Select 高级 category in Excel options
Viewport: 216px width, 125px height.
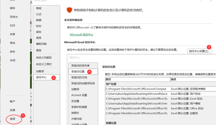coord(46,50)
